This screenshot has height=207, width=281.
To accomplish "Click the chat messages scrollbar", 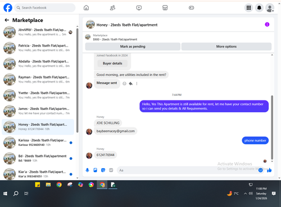I will point(272,127).
